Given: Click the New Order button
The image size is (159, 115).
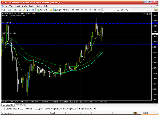Looking at the screenshot, I should coord(42,10).
